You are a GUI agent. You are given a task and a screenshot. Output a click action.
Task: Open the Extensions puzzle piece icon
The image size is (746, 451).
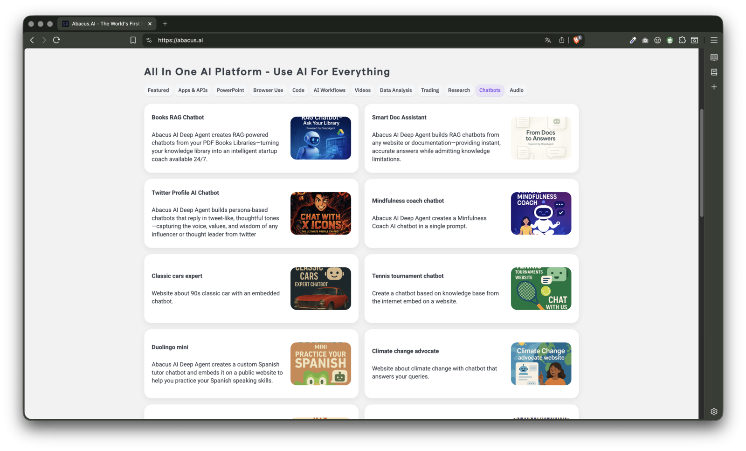682,40
